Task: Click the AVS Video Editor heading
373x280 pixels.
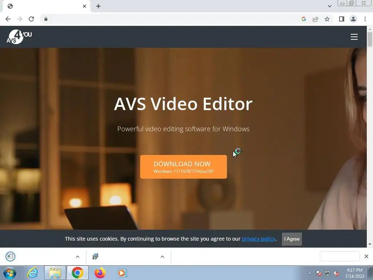Action: click(x=183, y=104)
